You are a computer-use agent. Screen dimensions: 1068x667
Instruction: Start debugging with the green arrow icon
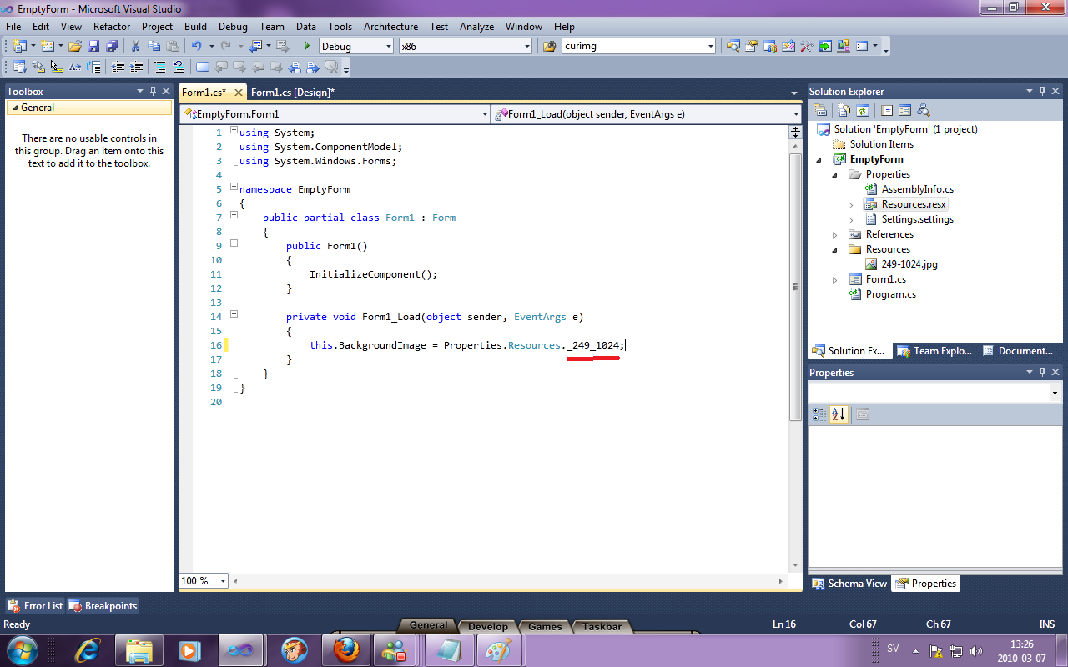pyautogui.click(x=307, y=46)
